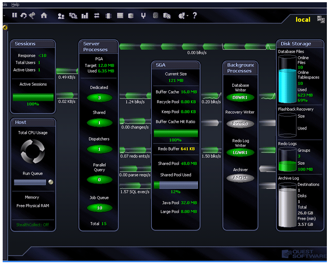Click the refresh arrow toolbar icon

[x=23, y=16]
